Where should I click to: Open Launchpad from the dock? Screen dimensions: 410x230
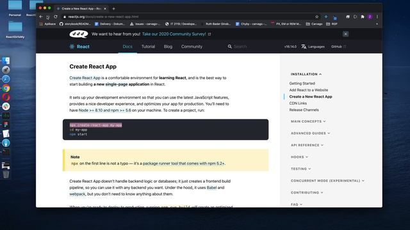6,70
